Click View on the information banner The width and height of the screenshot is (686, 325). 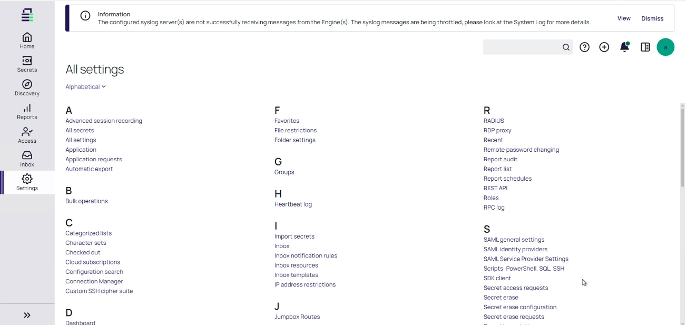tap(624, 18)
